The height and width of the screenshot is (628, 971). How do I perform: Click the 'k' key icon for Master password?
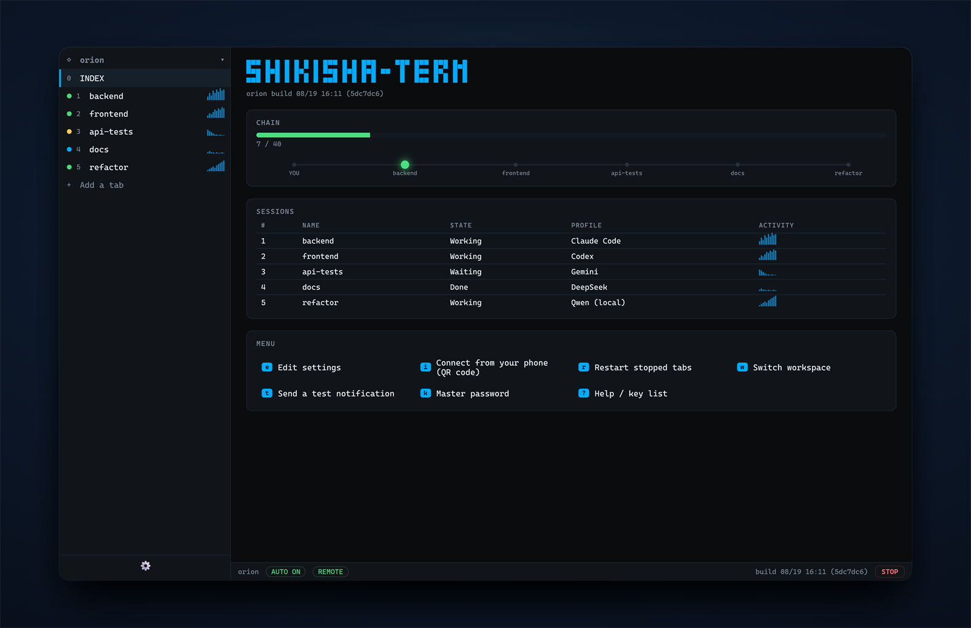[425, 393]
